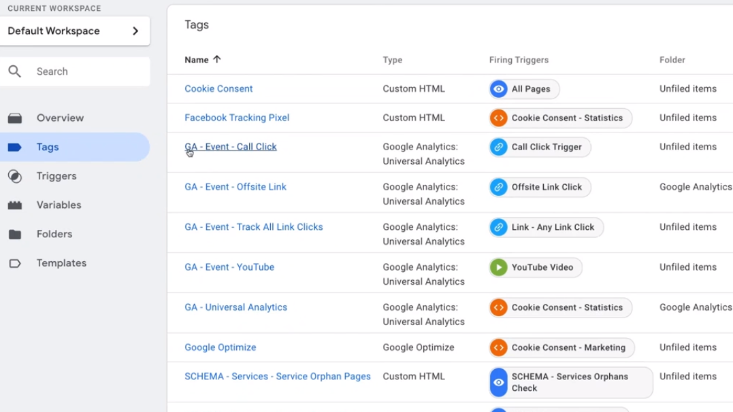Open the GA - Event - Offsite Link tag
The height and width of the screenshot is (412, 733).
tap(235, 187)
